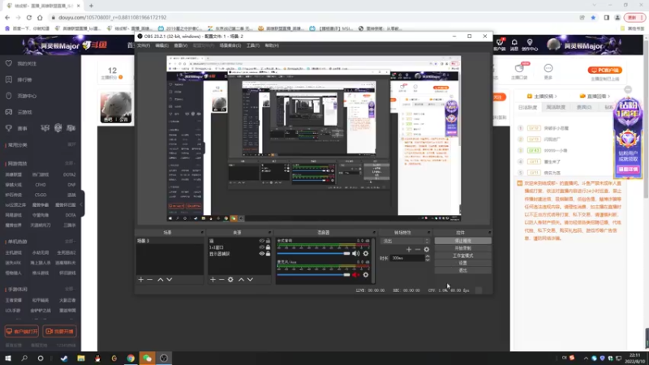Close the floating anniversary banner with its minus icon
The image size is (649, 365).
628,89
